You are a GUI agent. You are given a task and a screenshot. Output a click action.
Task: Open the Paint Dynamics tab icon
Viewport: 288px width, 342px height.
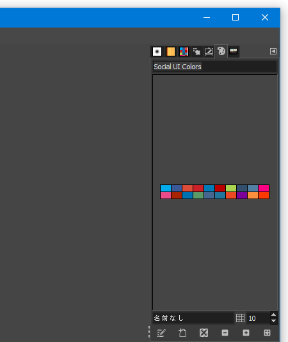(196, 52)
